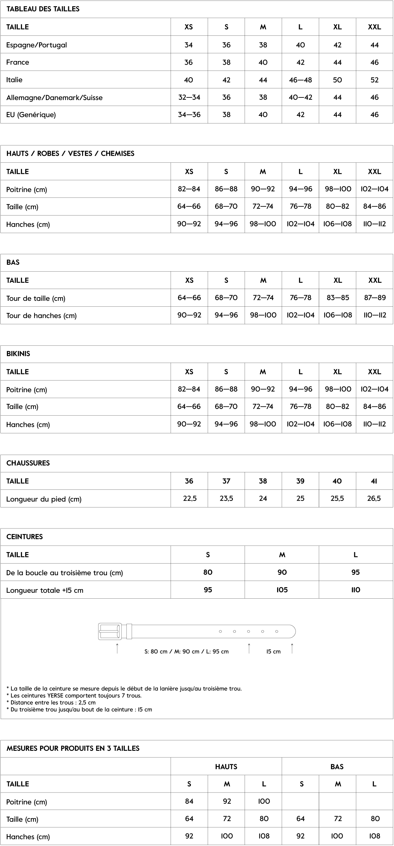Click the BAS group header in 3 tailles table

pos(337,767)
